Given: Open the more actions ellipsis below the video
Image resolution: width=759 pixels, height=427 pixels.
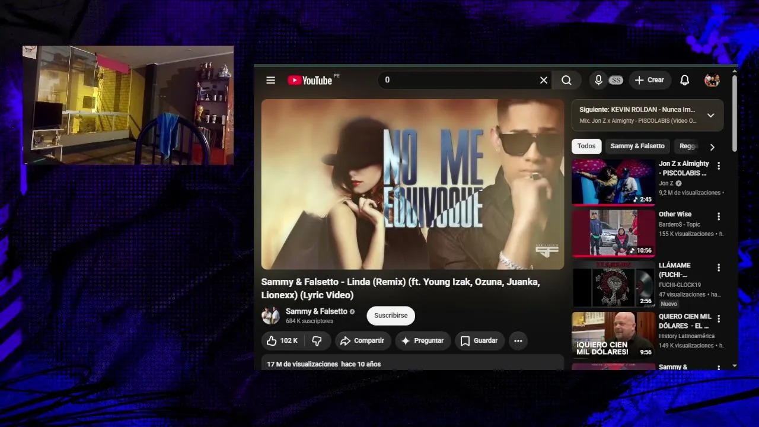Looking at the screenshot, I should pyautogui.click(x=518, y=340).
